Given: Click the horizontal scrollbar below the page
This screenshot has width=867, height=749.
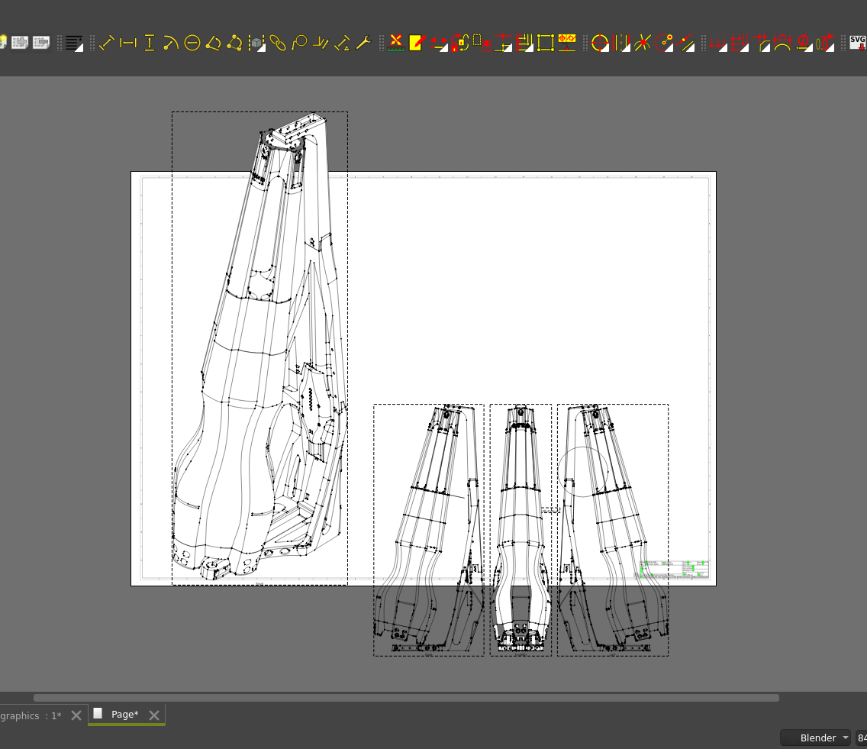Looking at the screenshot, I should (406, 698).
